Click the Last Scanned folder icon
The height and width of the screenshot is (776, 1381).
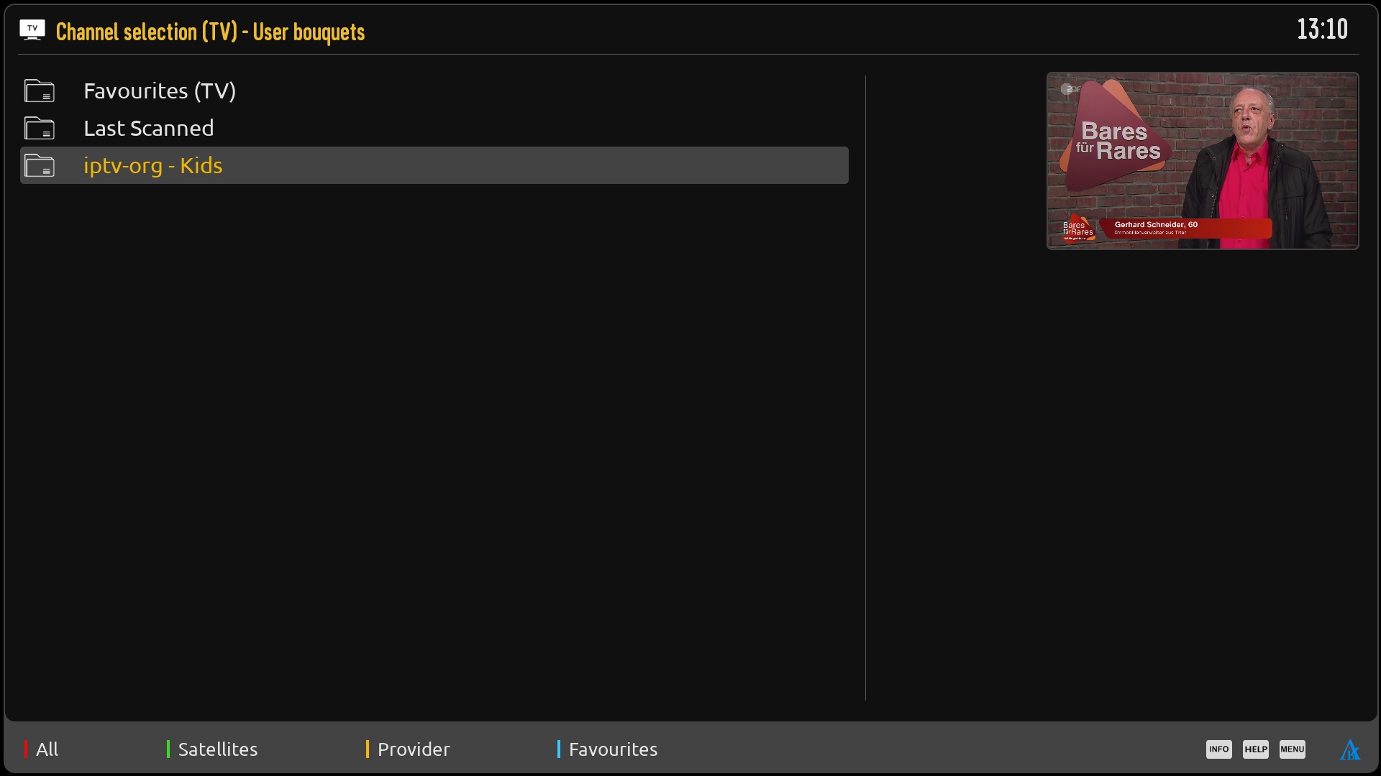click(x=40, y=129)
